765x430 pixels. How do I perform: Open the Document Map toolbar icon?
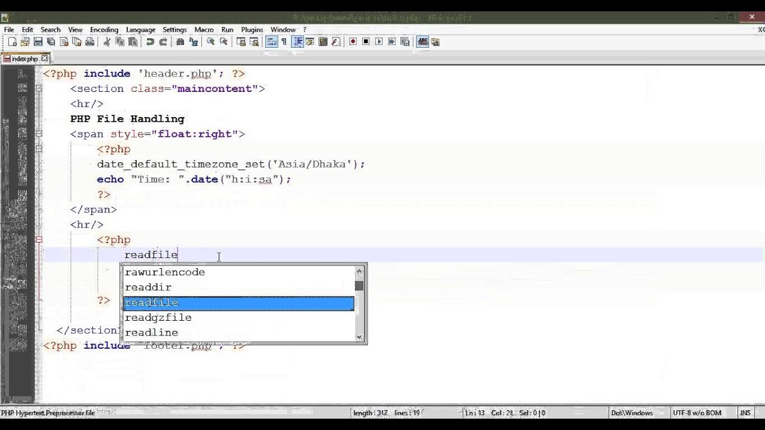point(323,42)
